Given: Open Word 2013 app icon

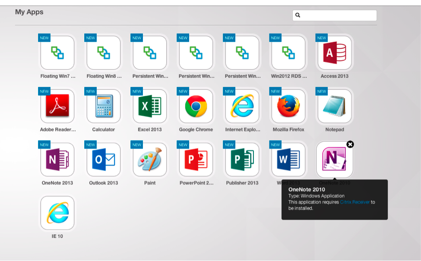Looking at the screenshot, I should (288, 159).
